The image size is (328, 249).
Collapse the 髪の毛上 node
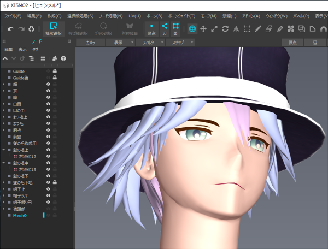point(3,150)
